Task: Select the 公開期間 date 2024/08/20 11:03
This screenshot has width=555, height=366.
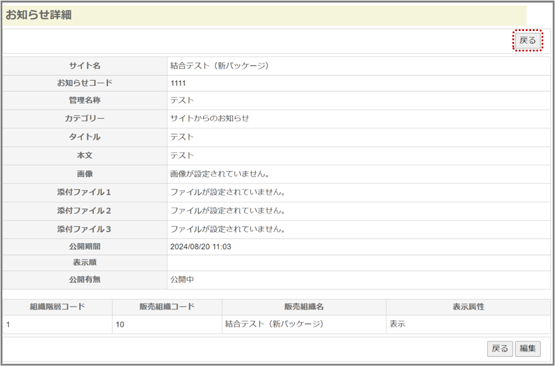Action: pos(200,247)
